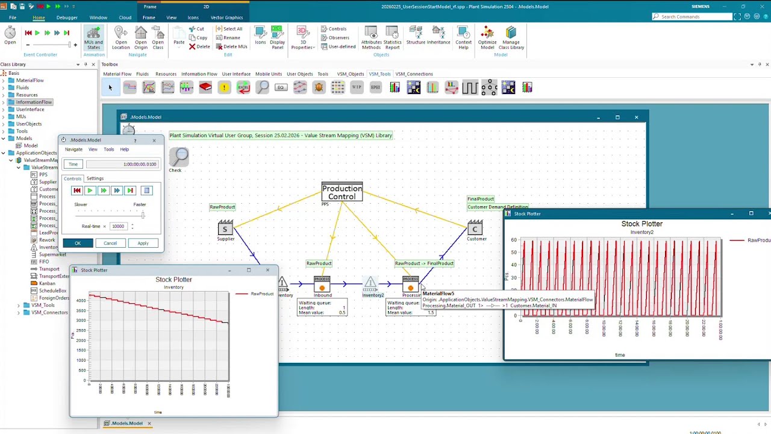Viewport: 771px width, 434px height.
Task: Click Delete MUs in the ribbon
Action: coord(231,46)
